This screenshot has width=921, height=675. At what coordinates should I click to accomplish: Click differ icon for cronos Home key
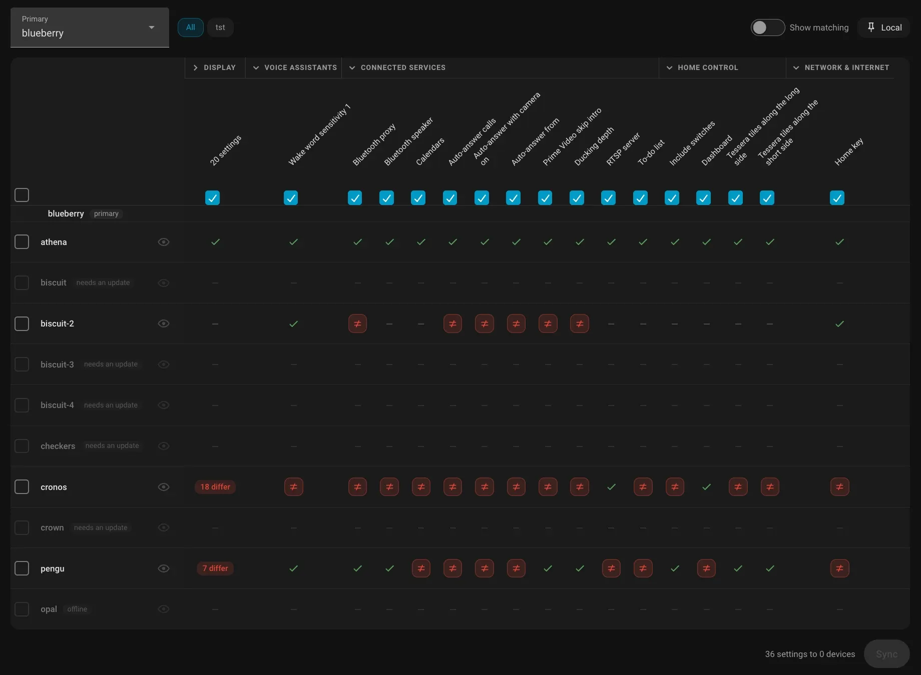click(x=839, y=487)
